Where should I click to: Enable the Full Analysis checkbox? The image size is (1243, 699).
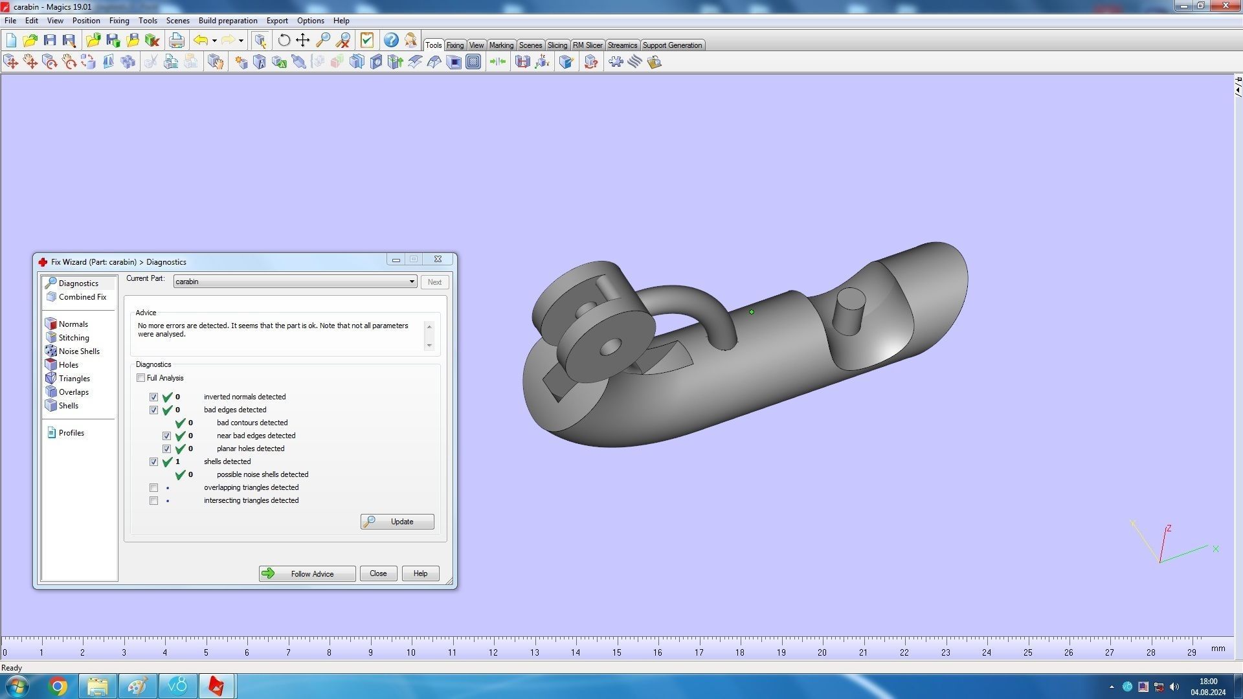pos(140,378)
